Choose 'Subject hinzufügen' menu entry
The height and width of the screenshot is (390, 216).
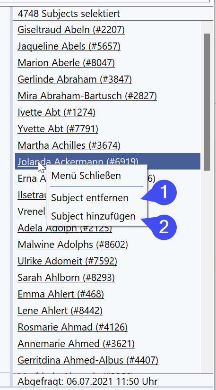point(93,216)
